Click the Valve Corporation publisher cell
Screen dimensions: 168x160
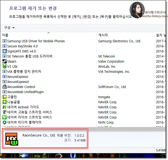pyautogui.click(x=111, y=62)
